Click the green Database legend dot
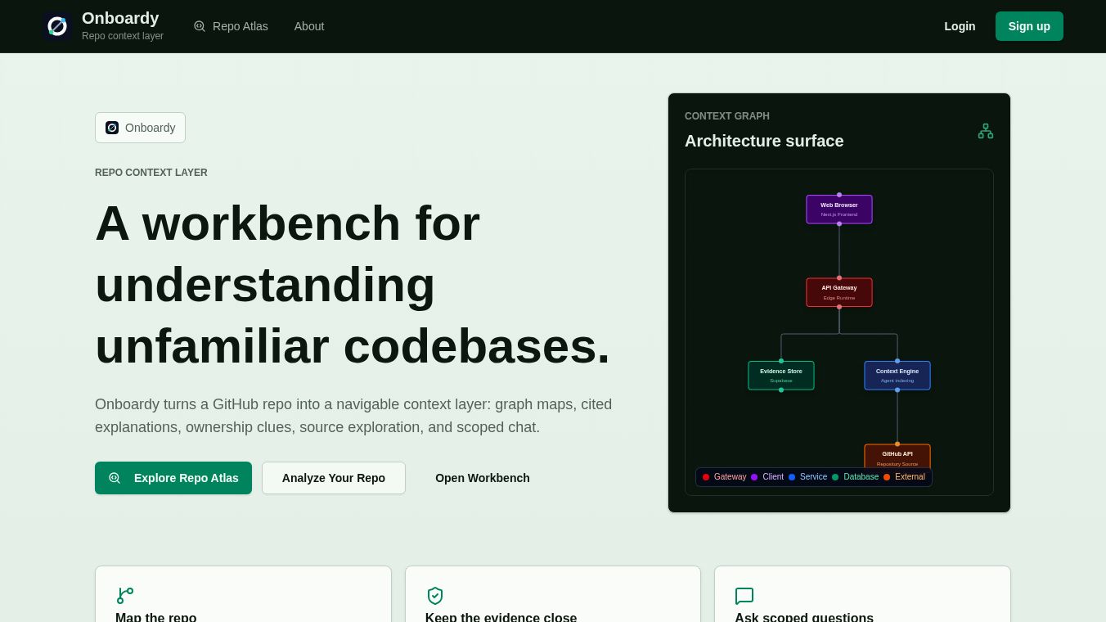 (x=835, y=477)
